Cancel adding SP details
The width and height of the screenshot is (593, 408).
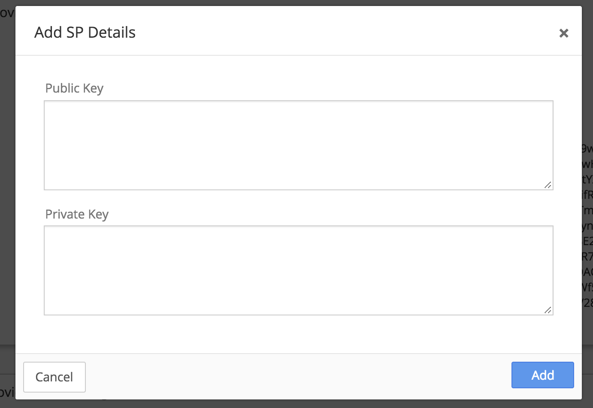(54, 377)
